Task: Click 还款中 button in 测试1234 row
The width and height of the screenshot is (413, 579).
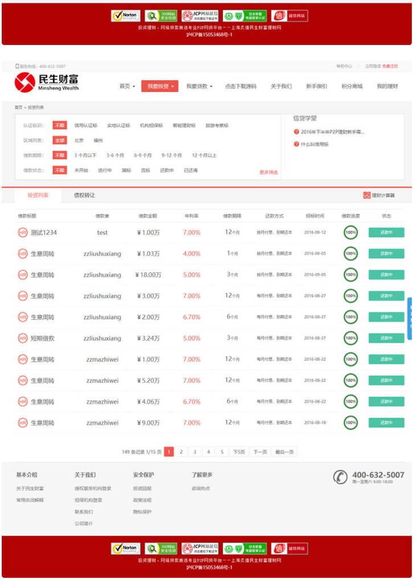Action: pos(386,233)
